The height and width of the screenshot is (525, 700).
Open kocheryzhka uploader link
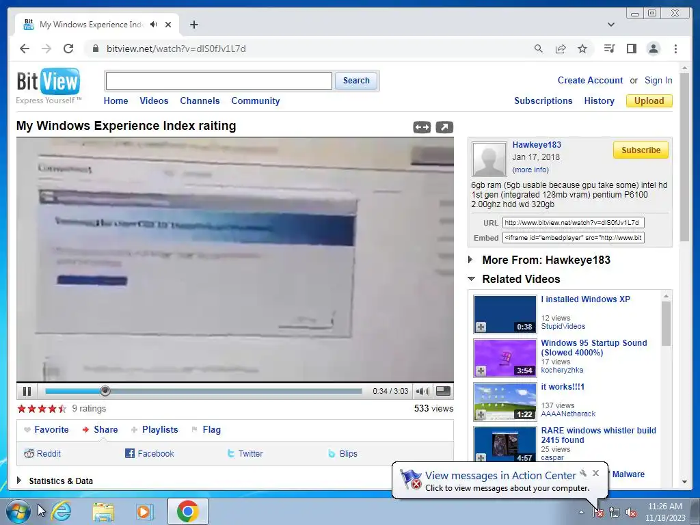[562, 370]
